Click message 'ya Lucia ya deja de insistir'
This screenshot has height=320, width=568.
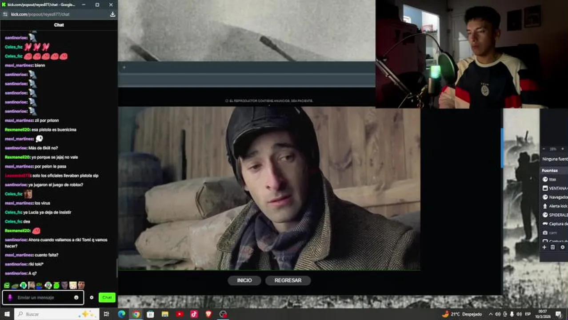point(47,212)
